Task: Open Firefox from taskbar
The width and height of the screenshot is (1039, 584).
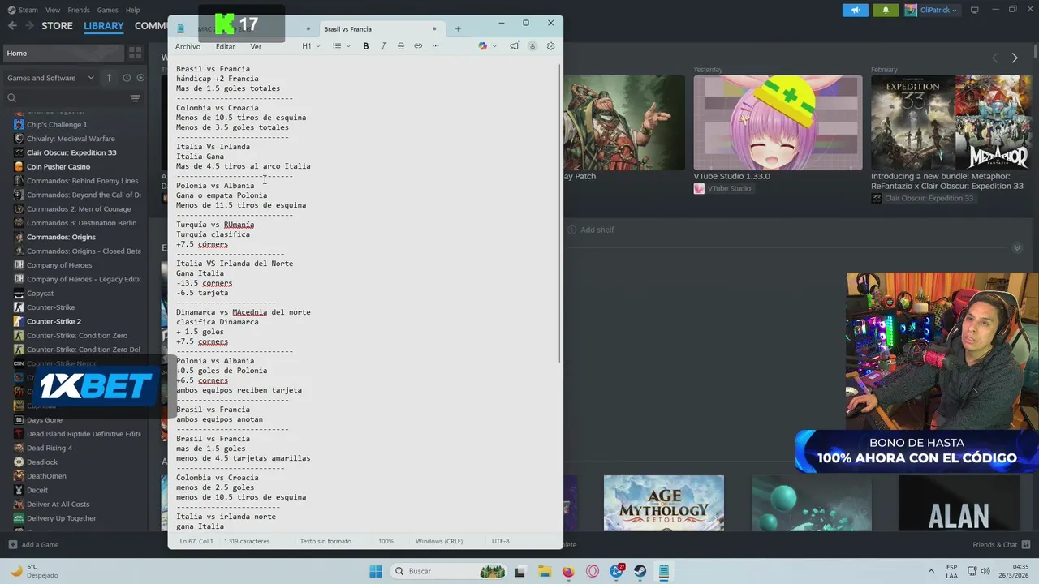Action: pyautogui.click(x=568, y=571)
